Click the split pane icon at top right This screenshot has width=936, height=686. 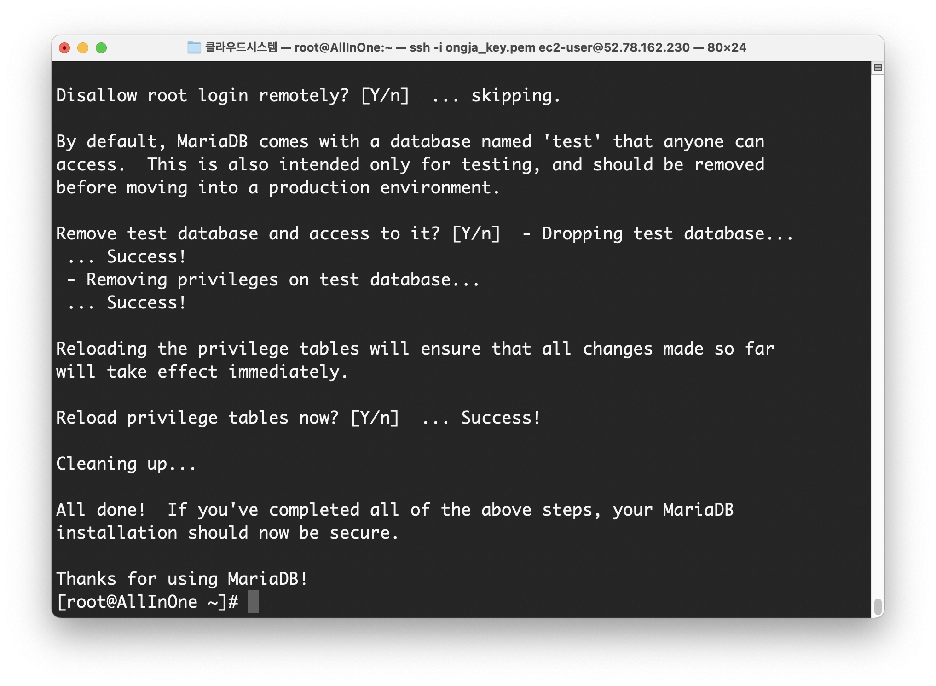coord(878,68)
